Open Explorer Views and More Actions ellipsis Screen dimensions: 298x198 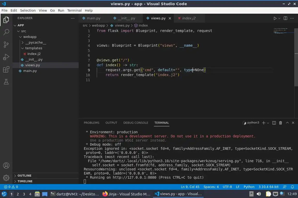(73, 18)
